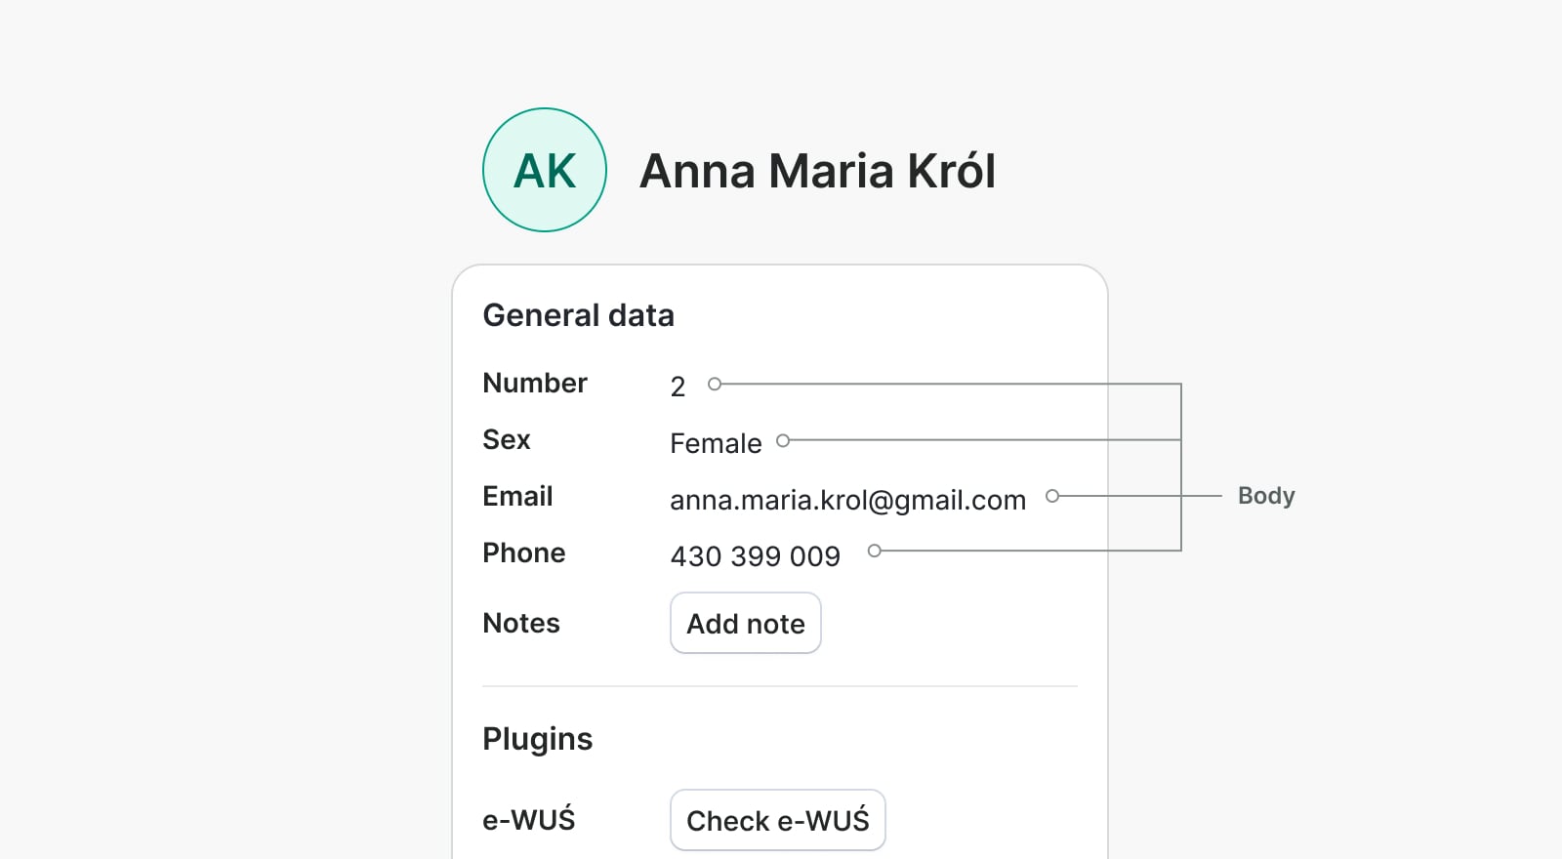Viewport: 1562px width, 859px height.
Task: Select the Email field label
Action: (x=517, y=496)
